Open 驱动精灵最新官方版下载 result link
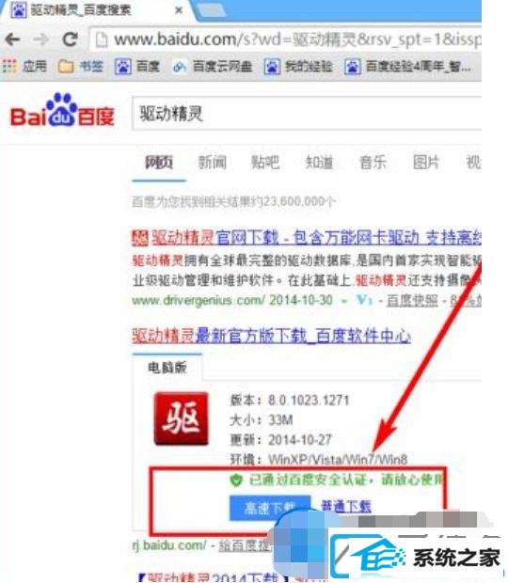The height and width of the screenshot is (583, 508). 272,336
